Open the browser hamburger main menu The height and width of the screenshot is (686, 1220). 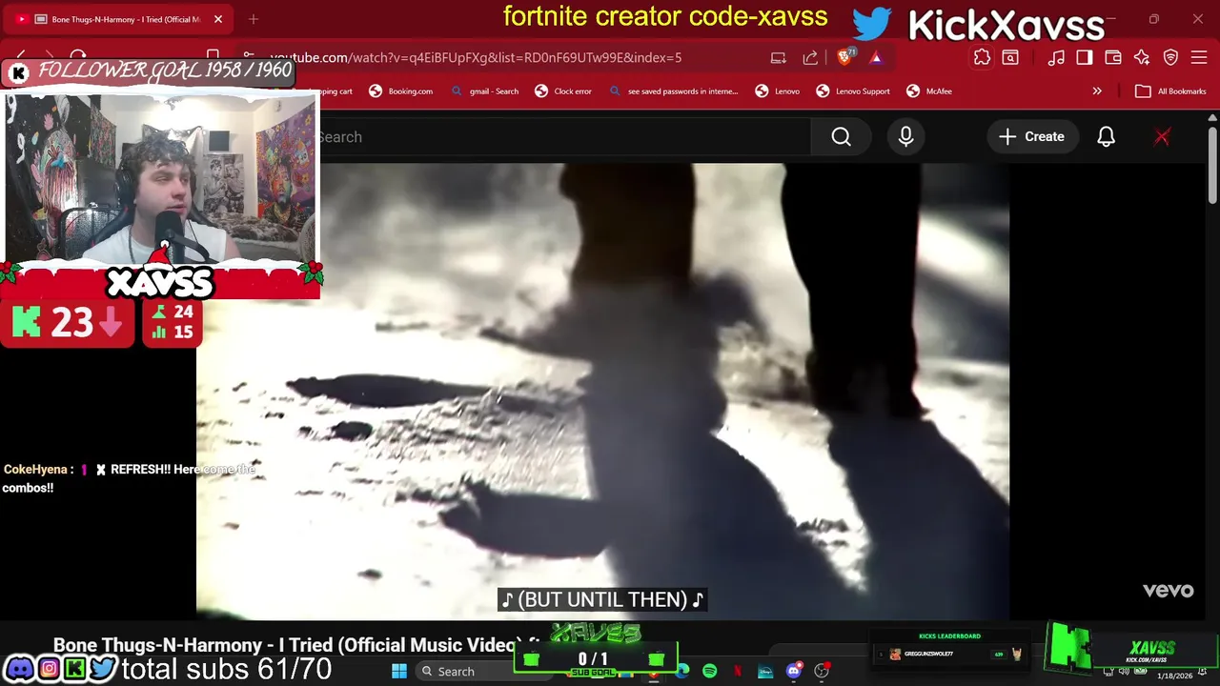tap(1199, 57)
